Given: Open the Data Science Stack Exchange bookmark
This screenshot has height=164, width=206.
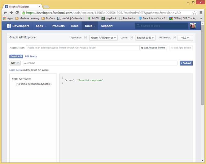Looking at the screenshot, I should pyautogui.click(x=153, y=18).
